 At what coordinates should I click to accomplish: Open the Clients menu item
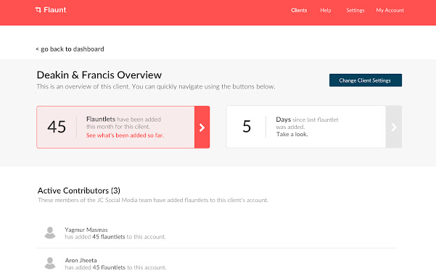coord(299,10)
